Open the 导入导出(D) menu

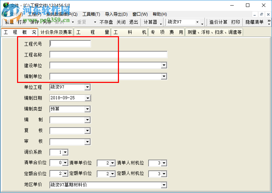click(116, 14)
